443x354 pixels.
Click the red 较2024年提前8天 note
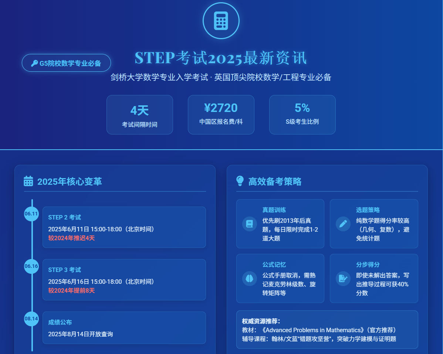click(71, 290)
